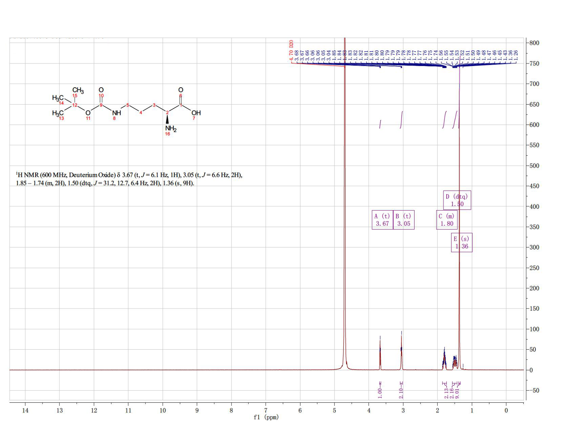Screen dimensions: 570x440
Task: Select multiplet box B (t) 3.05
Action: [404, 220]
